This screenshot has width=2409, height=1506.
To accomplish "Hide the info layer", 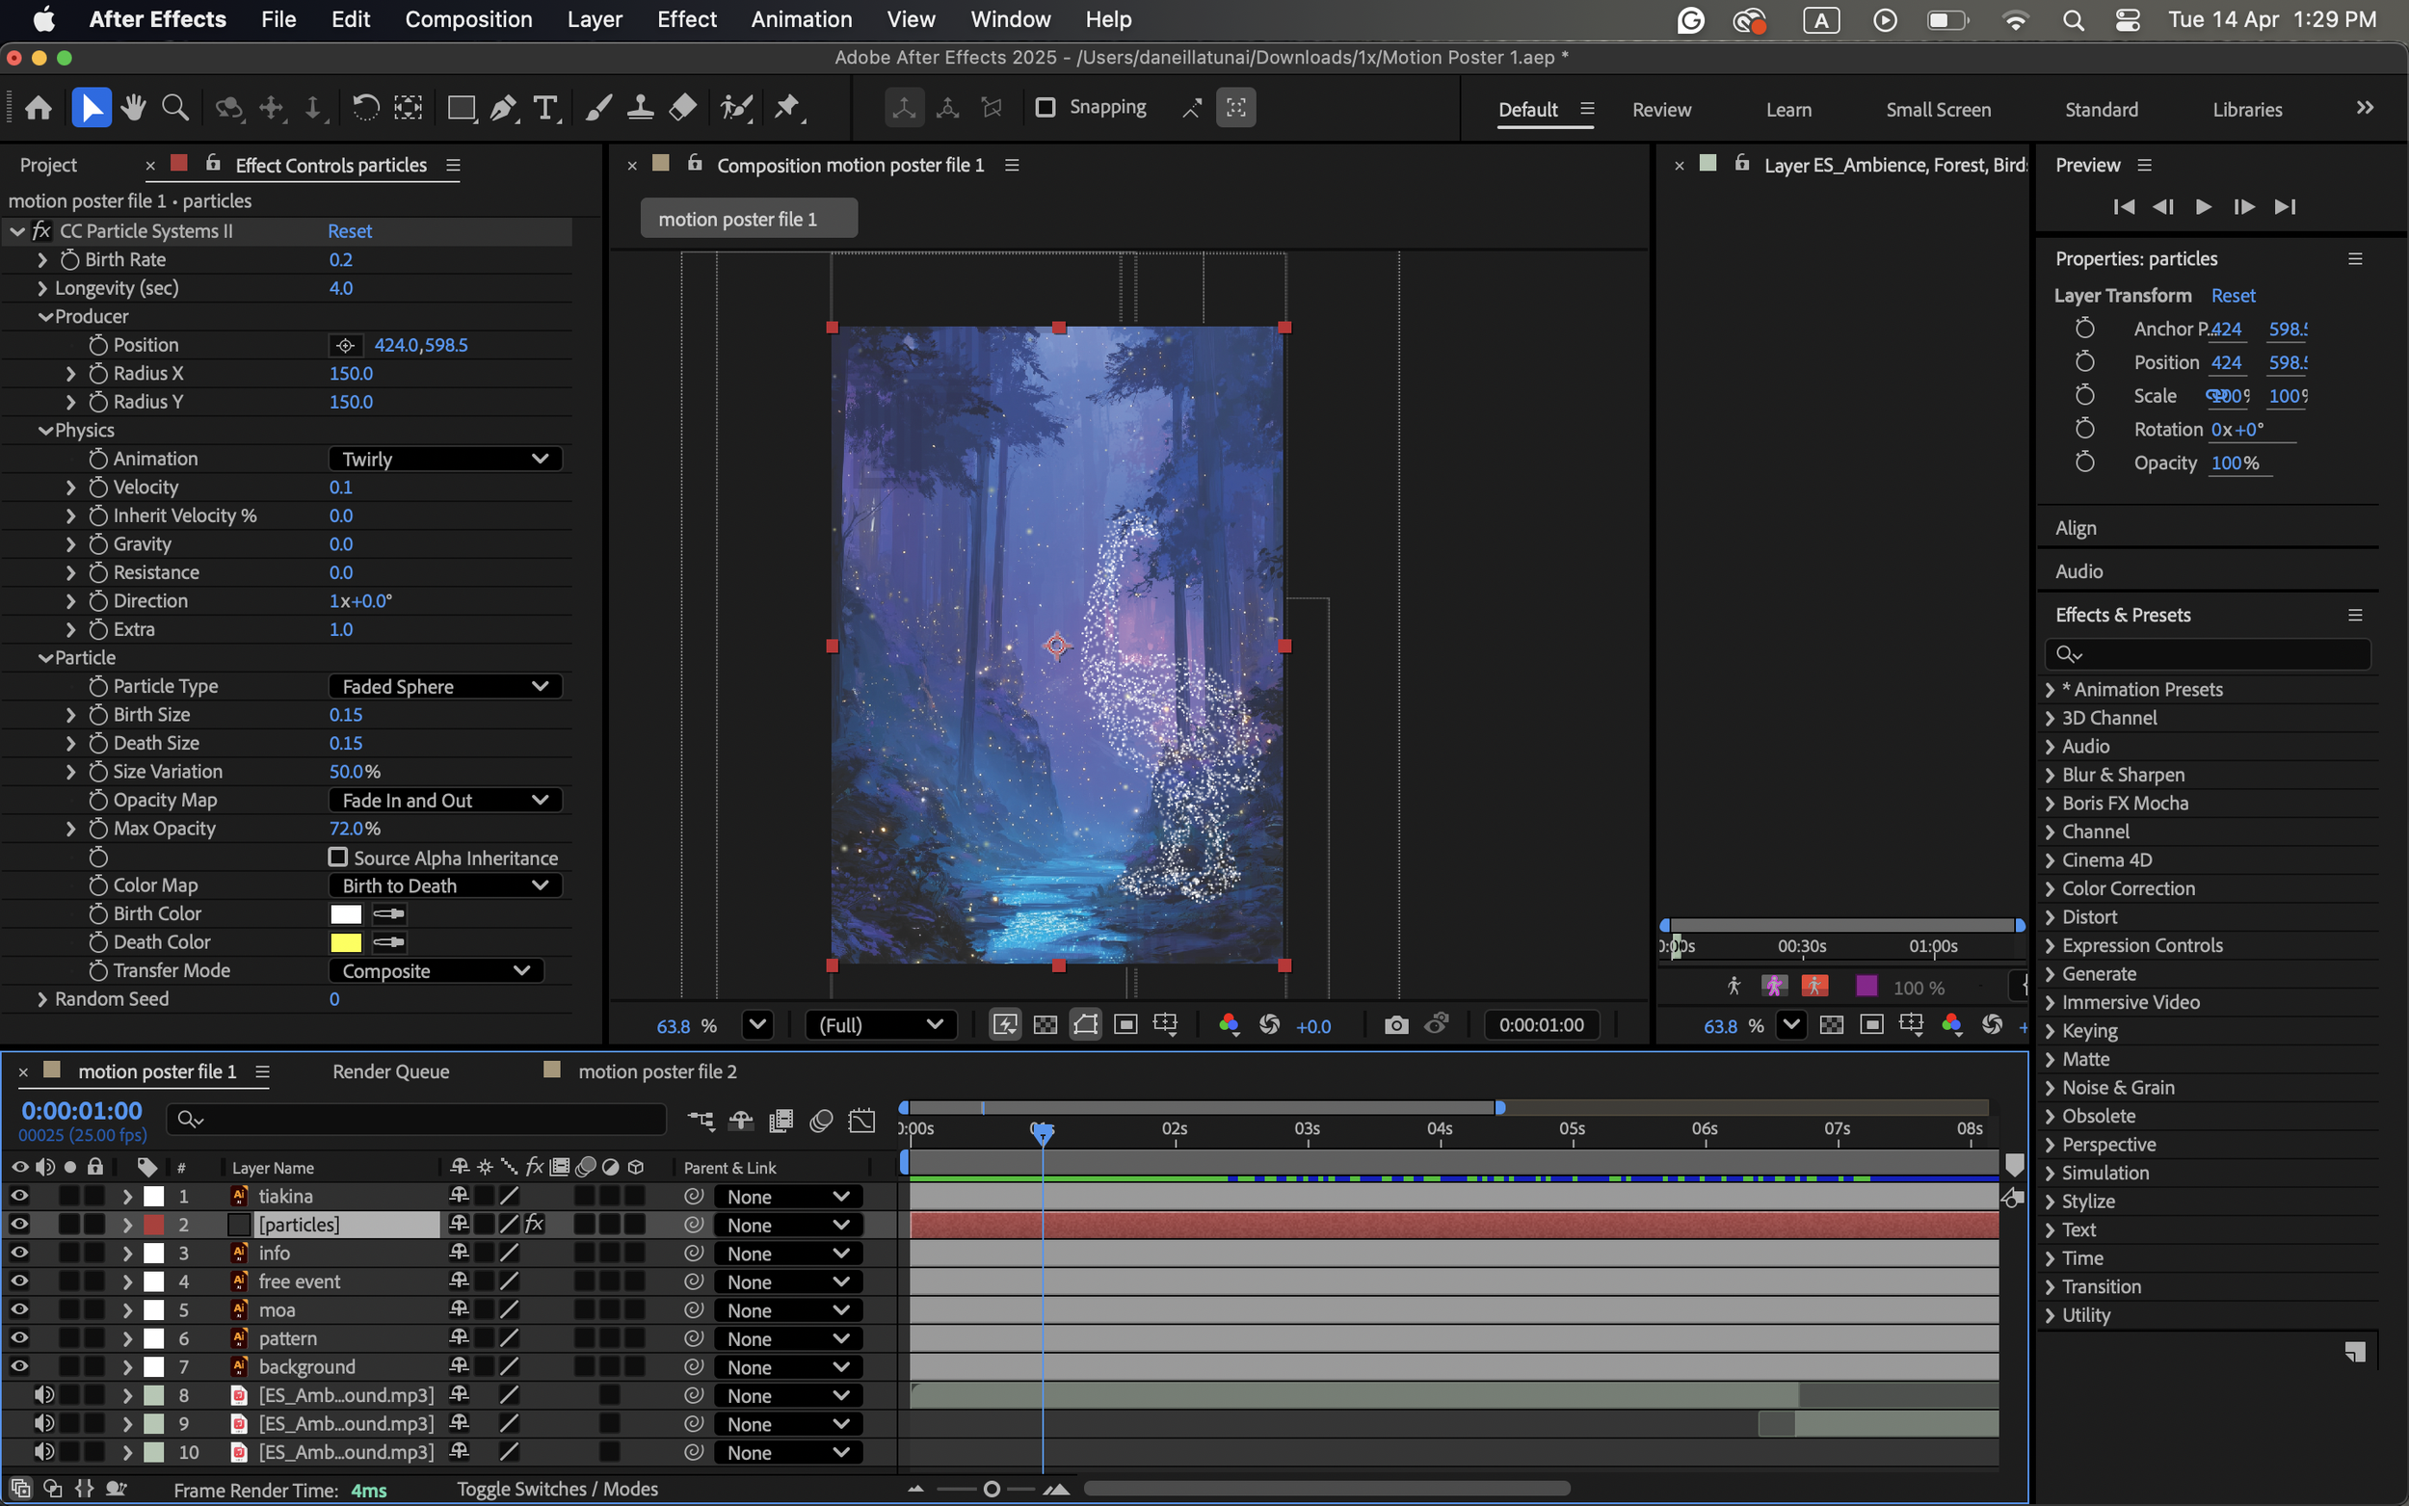I will pos(19,1252).
